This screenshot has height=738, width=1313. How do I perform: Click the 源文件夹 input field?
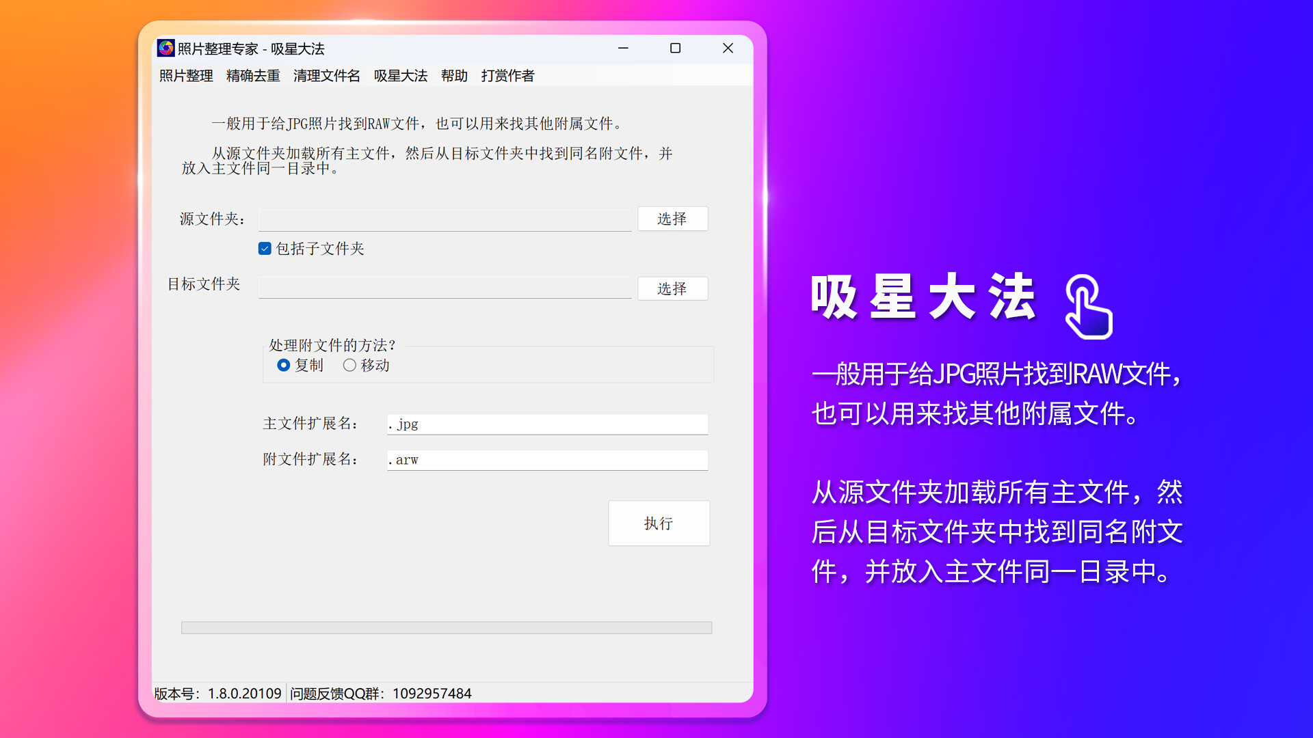[x=445, y=219]
